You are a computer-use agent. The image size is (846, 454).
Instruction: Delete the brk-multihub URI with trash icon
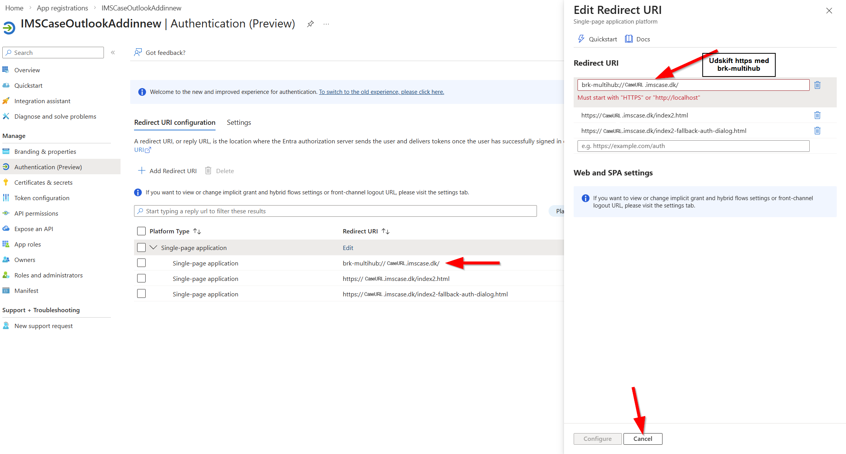817,85
